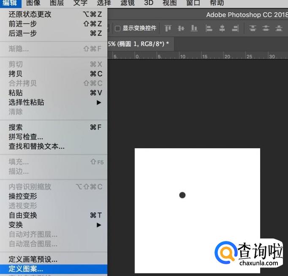This screenshot has height=276, width=288.
Task: Enable the 显示变换控件 checkbox
Action: click(x=118, y=29)
